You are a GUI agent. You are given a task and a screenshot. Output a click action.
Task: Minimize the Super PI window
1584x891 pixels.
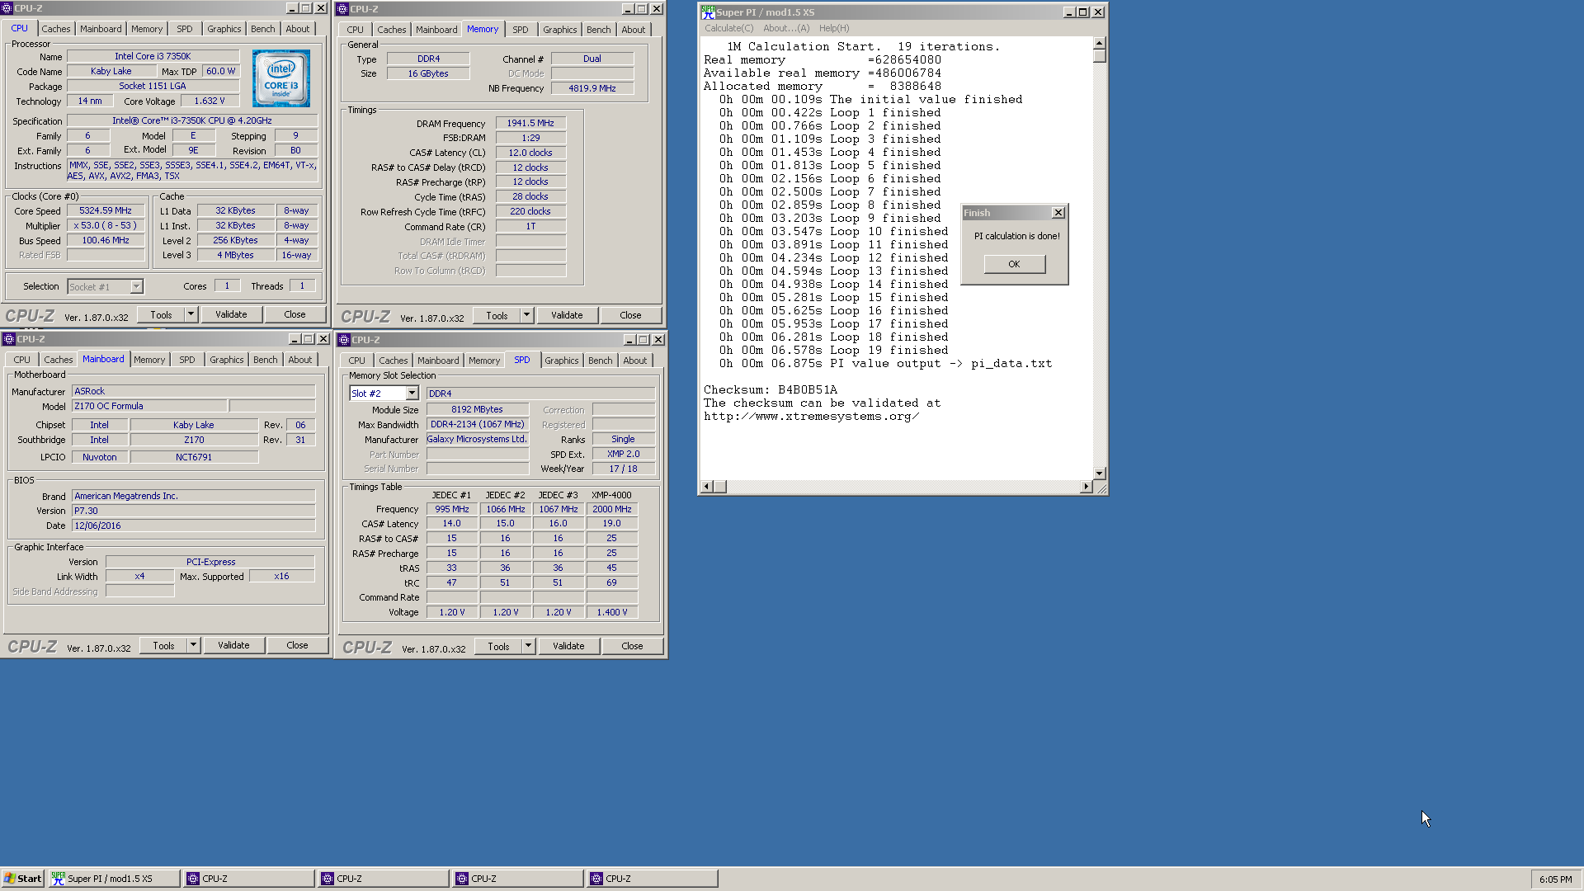(x=1069, y=12)
